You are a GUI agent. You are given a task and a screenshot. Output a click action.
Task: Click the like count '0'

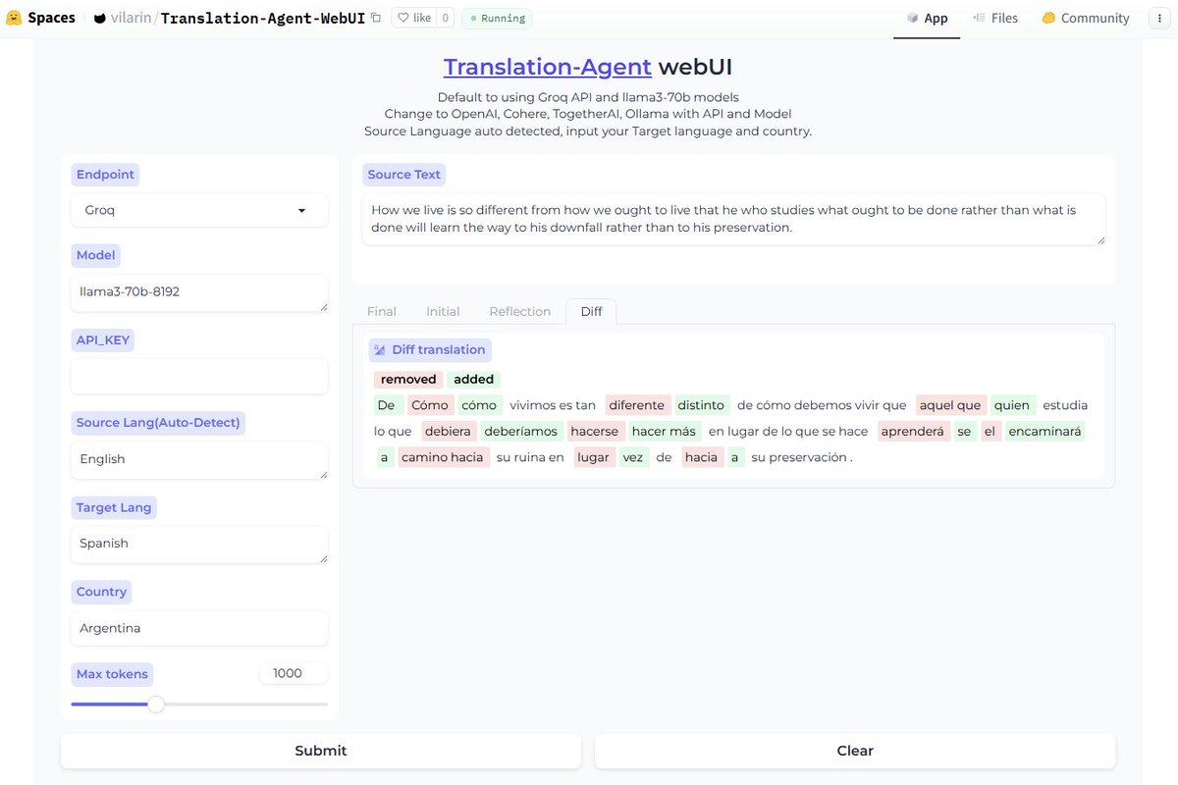point(445,18)
